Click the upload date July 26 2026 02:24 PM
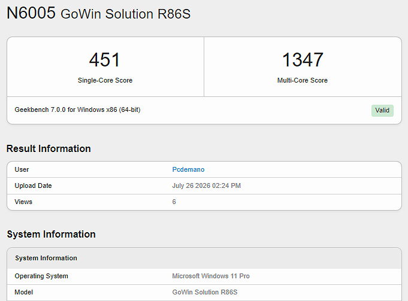Image resolution: width=408 pixels, height=301 pixels. (x=206, y=186)
